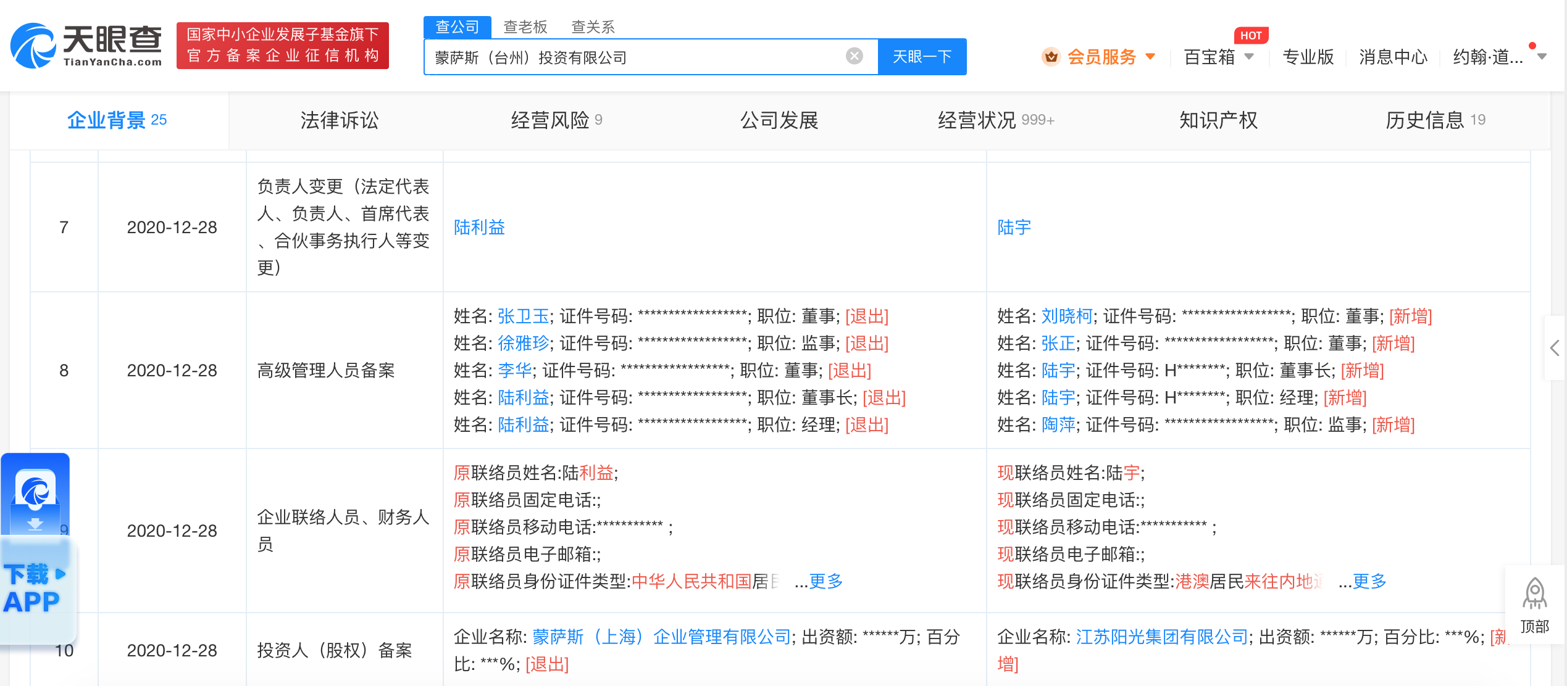Click the TianYanCha logo icon
1567x686 pixels.
[x=33, y=46]
